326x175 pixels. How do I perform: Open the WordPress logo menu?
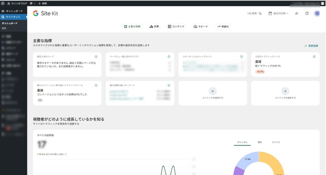3,3
